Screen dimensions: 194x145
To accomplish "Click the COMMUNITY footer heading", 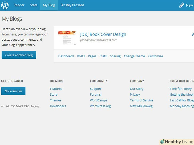I will [99, 81].
